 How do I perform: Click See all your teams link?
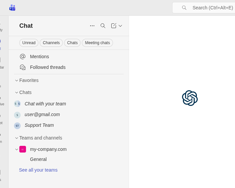tap(38, 170)
